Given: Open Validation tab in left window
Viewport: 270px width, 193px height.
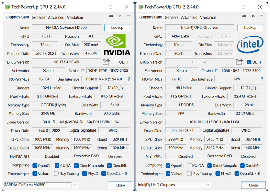Looking at the screenshot, I should [75, 17].
